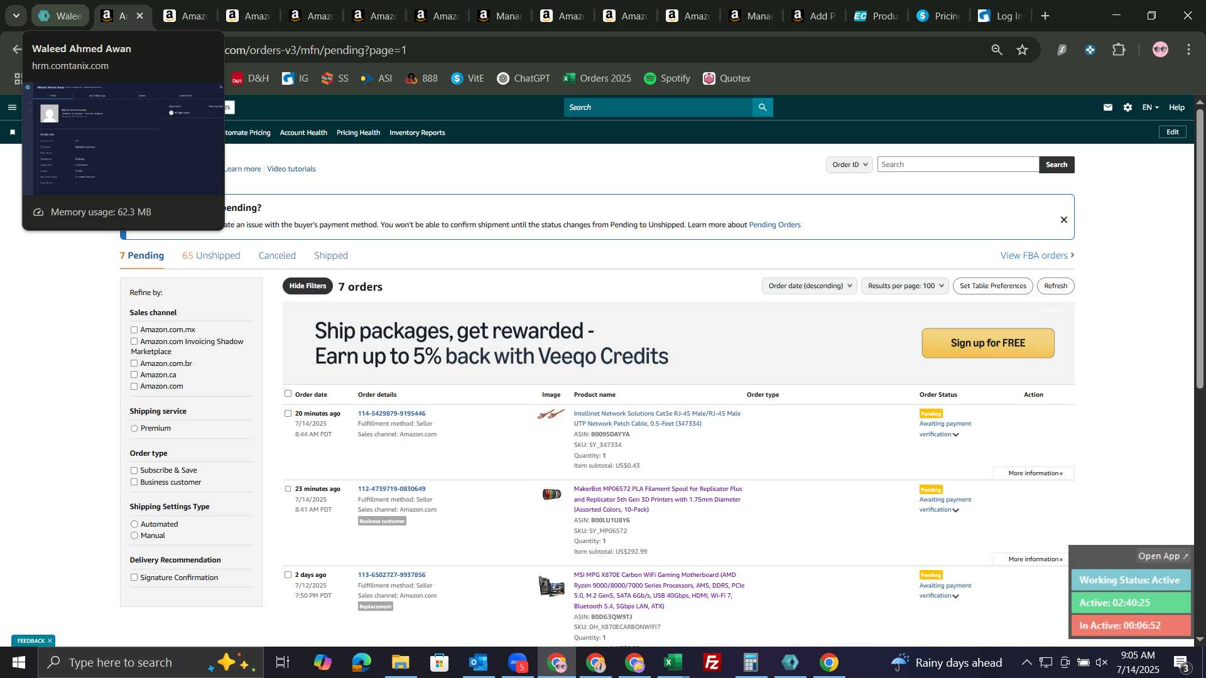This screenshot has height=678, width=1206.
Task: Select Automated shipping settings radio
Action: tap(134, 524)
